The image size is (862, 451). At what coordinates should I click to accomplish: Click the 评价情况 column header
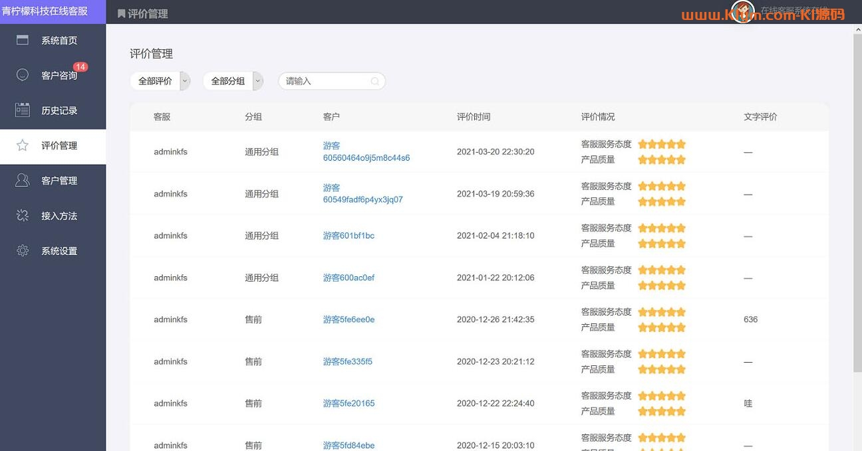coord(598,117)
